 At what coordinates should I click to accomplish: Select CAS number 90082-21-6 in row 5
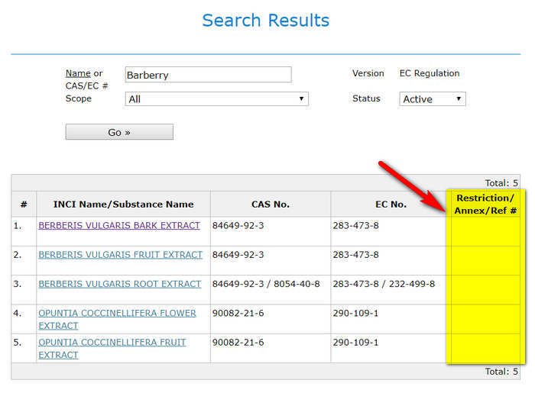point(238,343)
